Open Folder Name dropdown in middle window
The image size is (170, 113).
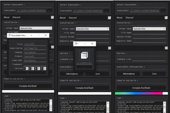(x=93, y=29)
